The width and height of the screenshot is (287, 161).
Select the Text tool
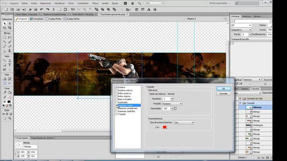9,65
